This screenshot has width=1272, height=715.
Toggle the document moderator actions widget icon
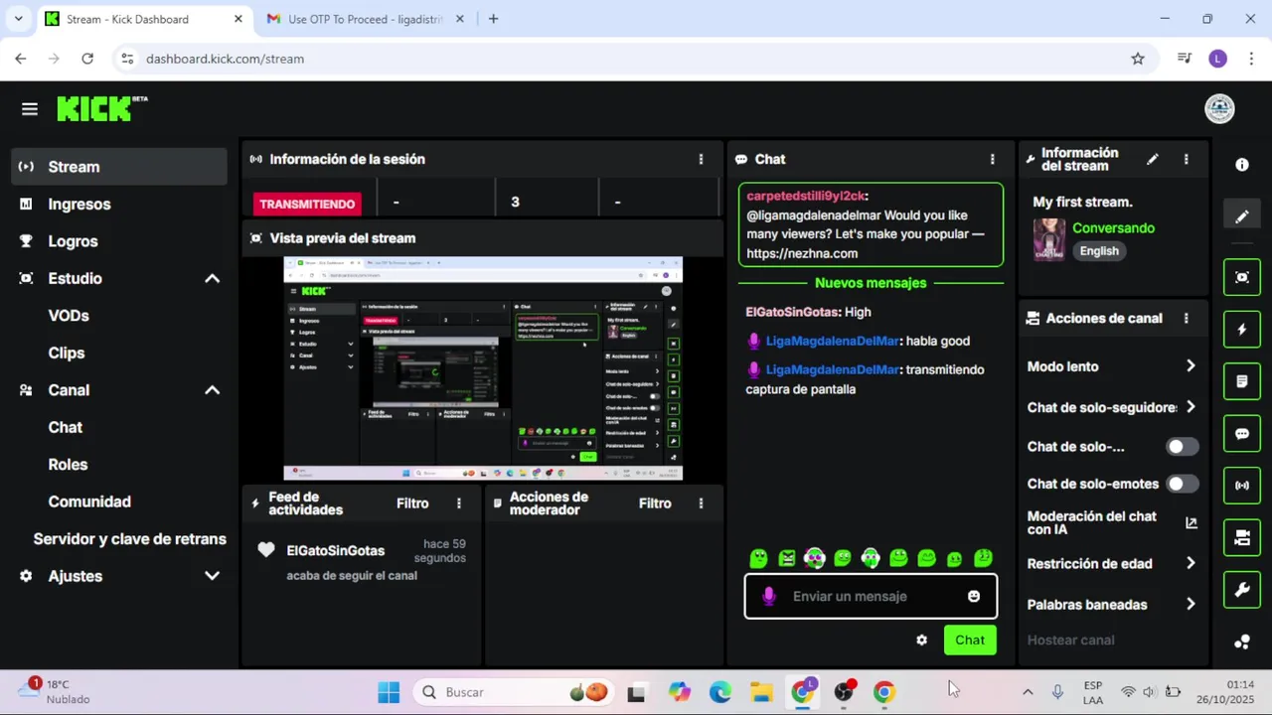(1242, 381)
